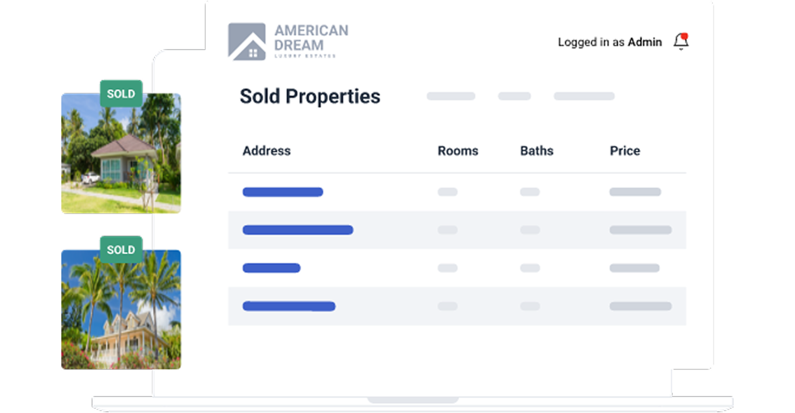Screen dimensions: 795x413
Task: Sort by the Address column header
Action: pyautogui.click(x=267, y=151)
